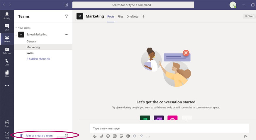
Task: Open manage teams settings gear
Action: 67,135
